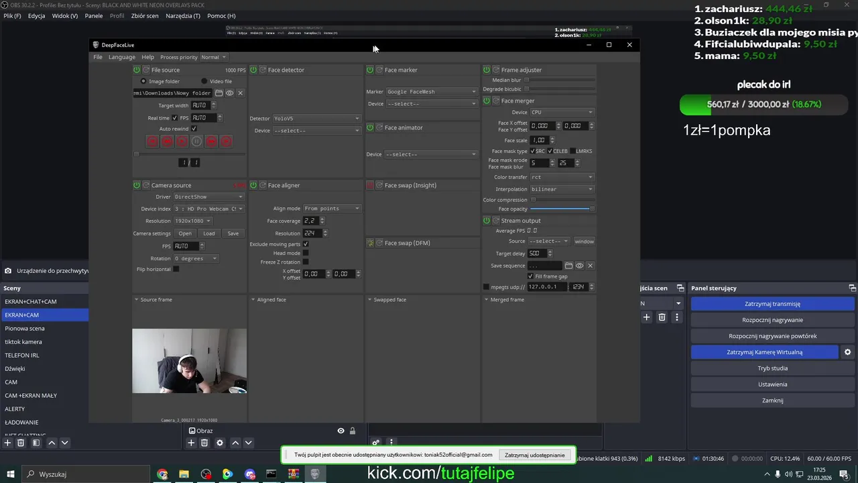
Task: Open the Marker Google FaceMesh dropdown
Action: [x=432, y=92]
